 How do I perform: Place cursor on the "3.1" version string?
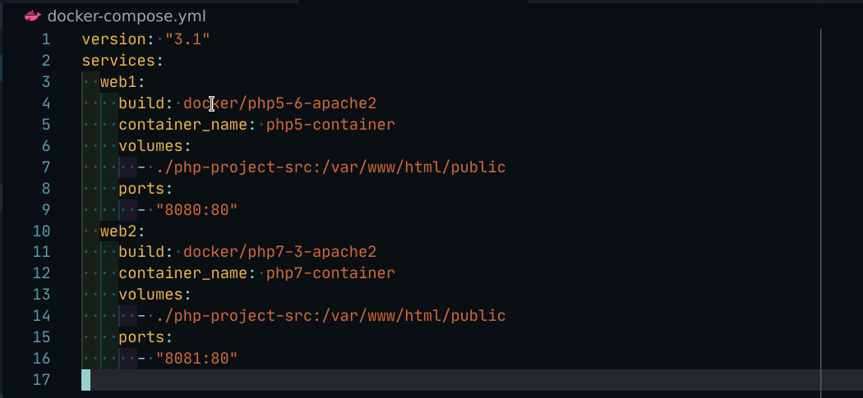tap(188, 39)
